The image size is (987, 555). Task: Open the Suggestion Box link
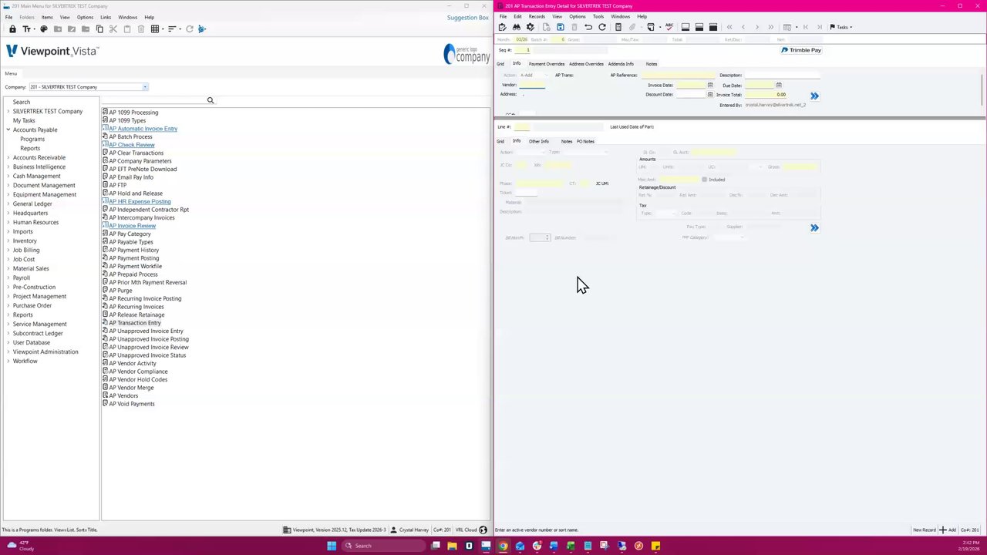click(468, 18)
